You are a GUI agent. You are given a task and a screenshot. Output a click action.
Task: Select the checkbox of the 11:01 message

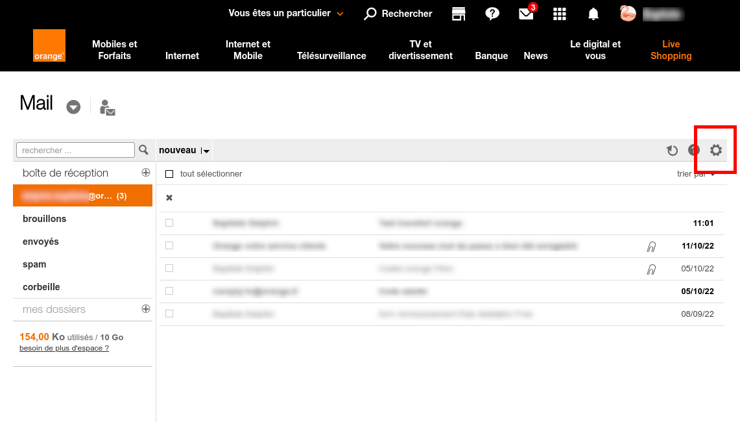point(169,223)
